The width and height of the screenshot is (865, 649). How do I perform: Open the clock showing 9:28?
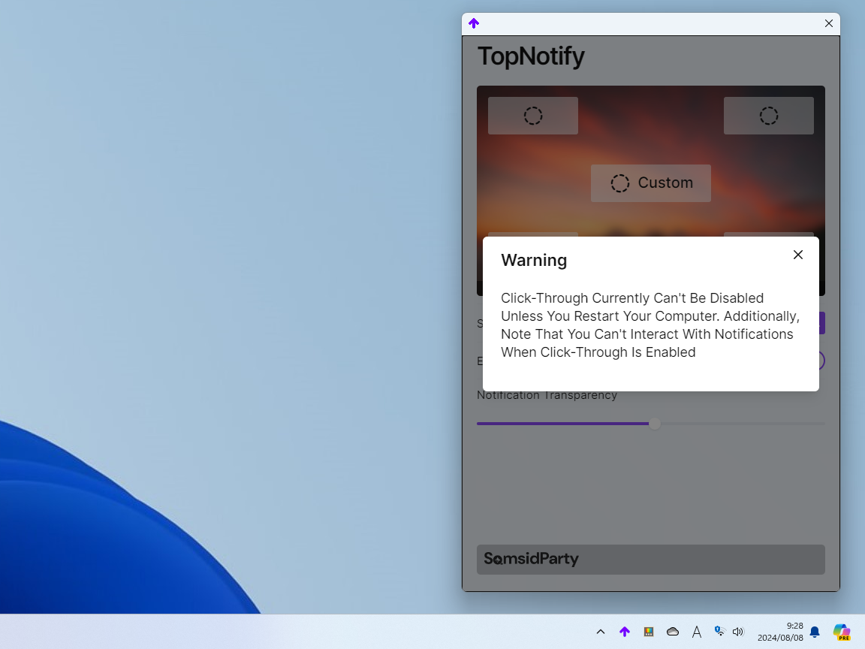780,632
